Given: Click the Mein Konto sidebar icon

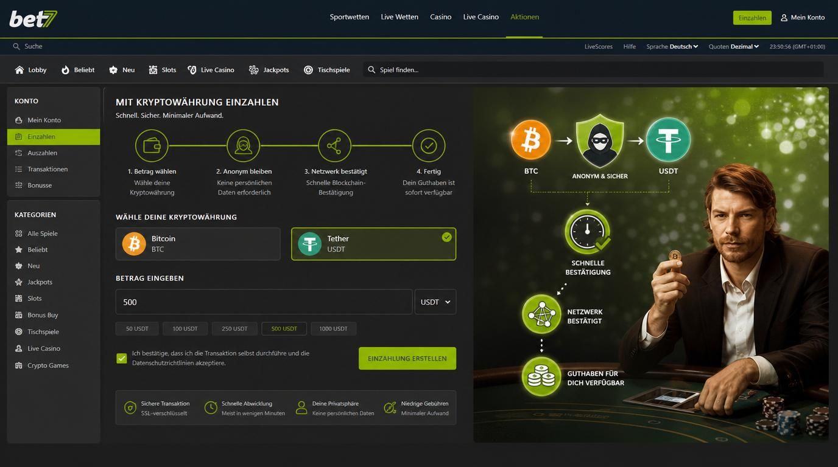Looking at the screenshot, I should pos(19,120).
